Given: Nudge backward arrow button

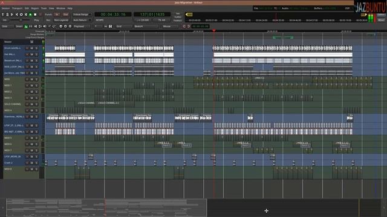Looking at the screenshot, I should coord(184,27).
